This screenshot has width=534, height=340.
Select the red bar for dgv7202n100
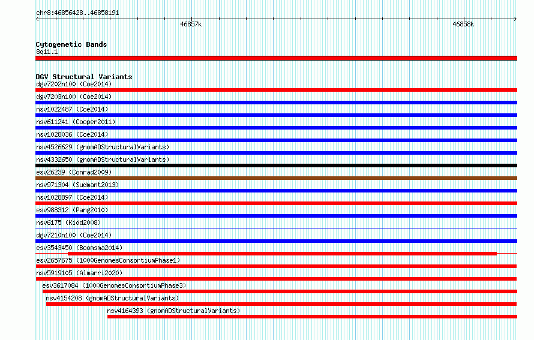276,90
